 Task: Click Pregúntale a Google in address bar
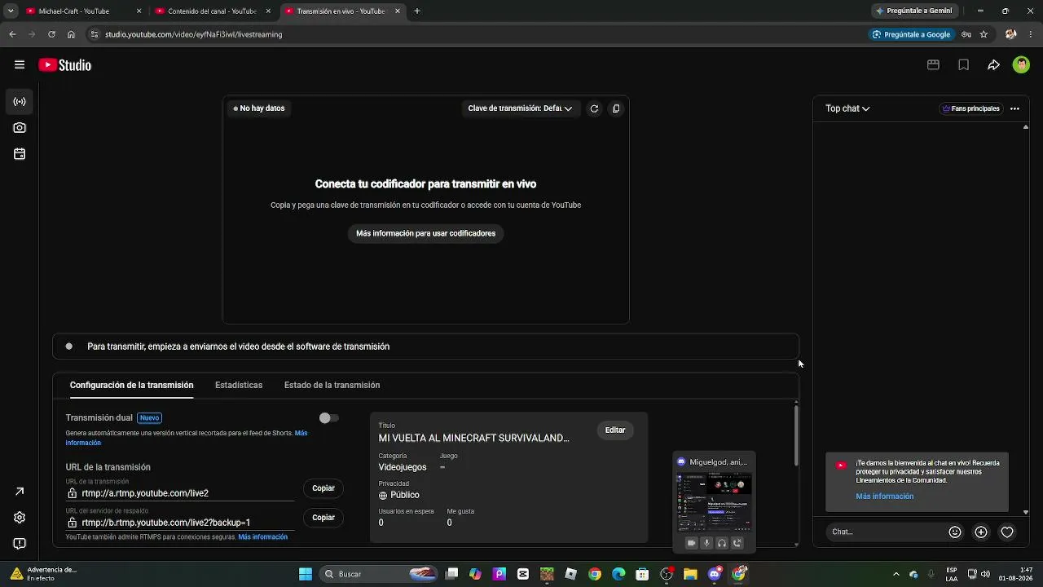tap(911, 34)
